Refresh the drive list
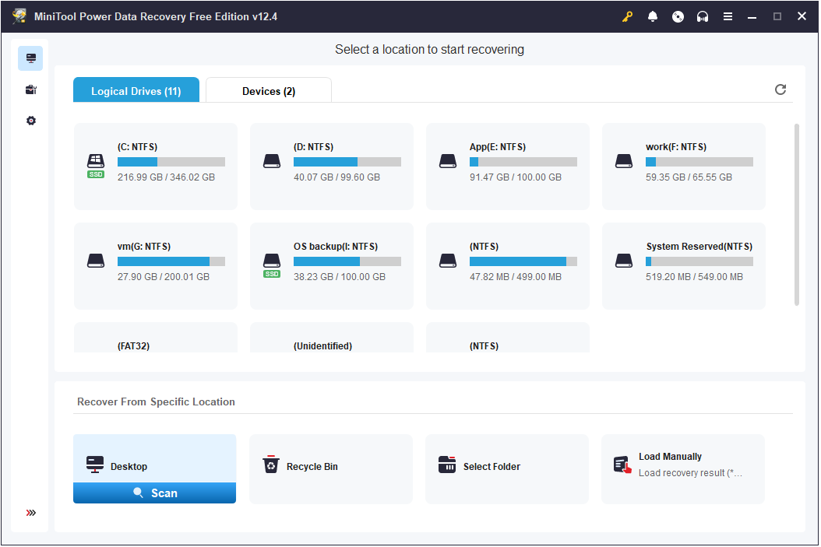Screen dimensions: 821x547 pos(780,89)
